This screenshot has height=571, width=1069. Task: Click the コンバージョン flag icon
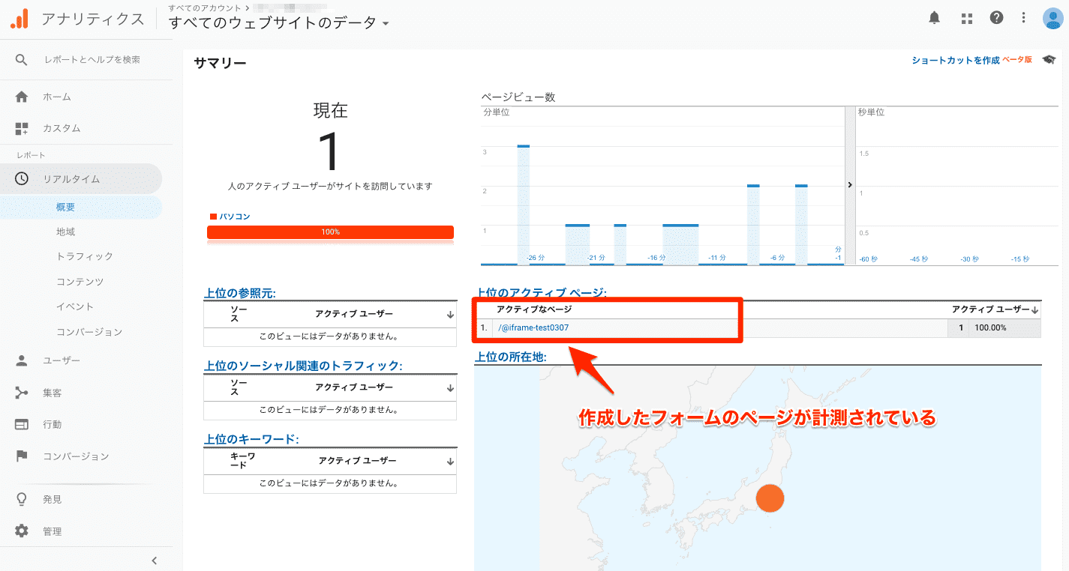[20, 456]
